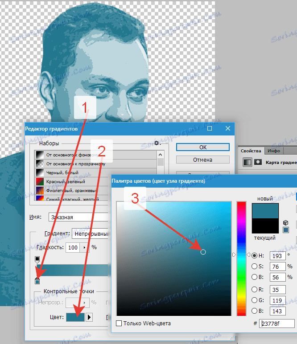The image size is (297, 344).
Task: Open the Градиент type dropdown
Action: coord(90,234)
